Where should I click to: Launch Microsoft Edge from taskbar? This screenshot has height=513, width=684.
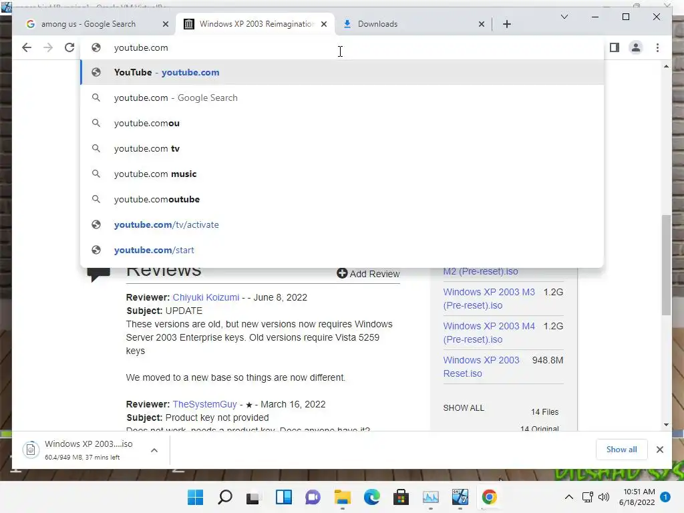pos(371,497)
